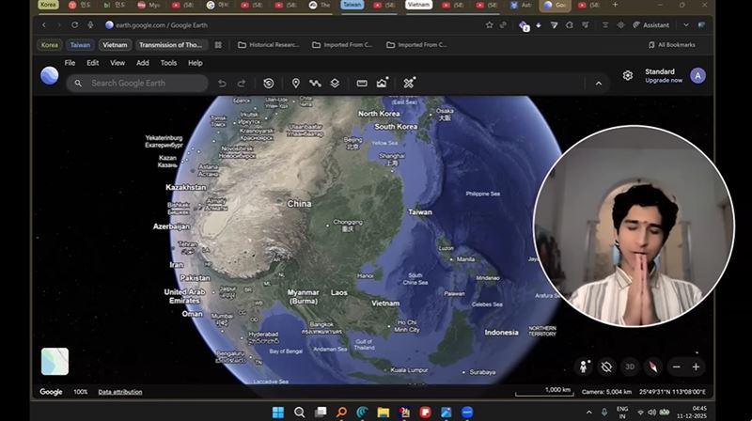This screenshot has height=421, width=752.
Task: Zoom in with the plus button
Action: [696, 366]
